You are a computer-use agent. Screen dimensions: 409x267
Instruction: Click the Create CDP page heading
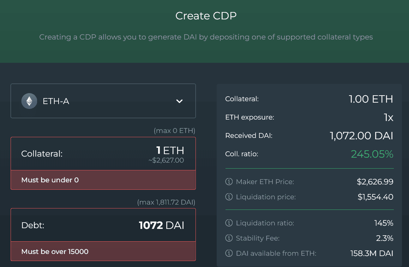(206, 16)
